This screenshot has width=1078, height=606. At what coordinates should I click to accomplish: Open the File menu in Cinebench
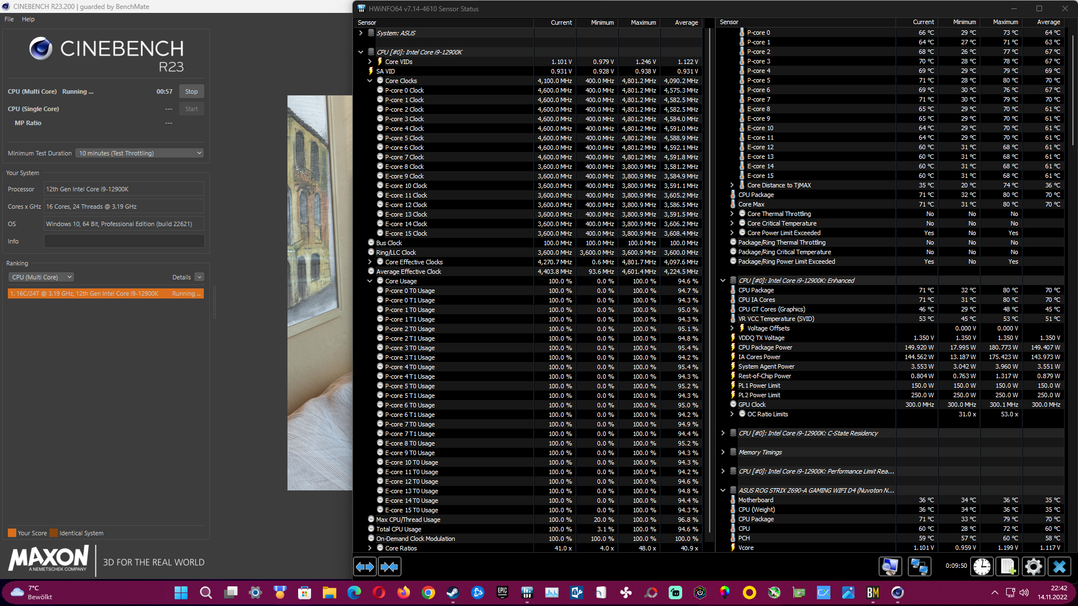(x=8, y=19)
